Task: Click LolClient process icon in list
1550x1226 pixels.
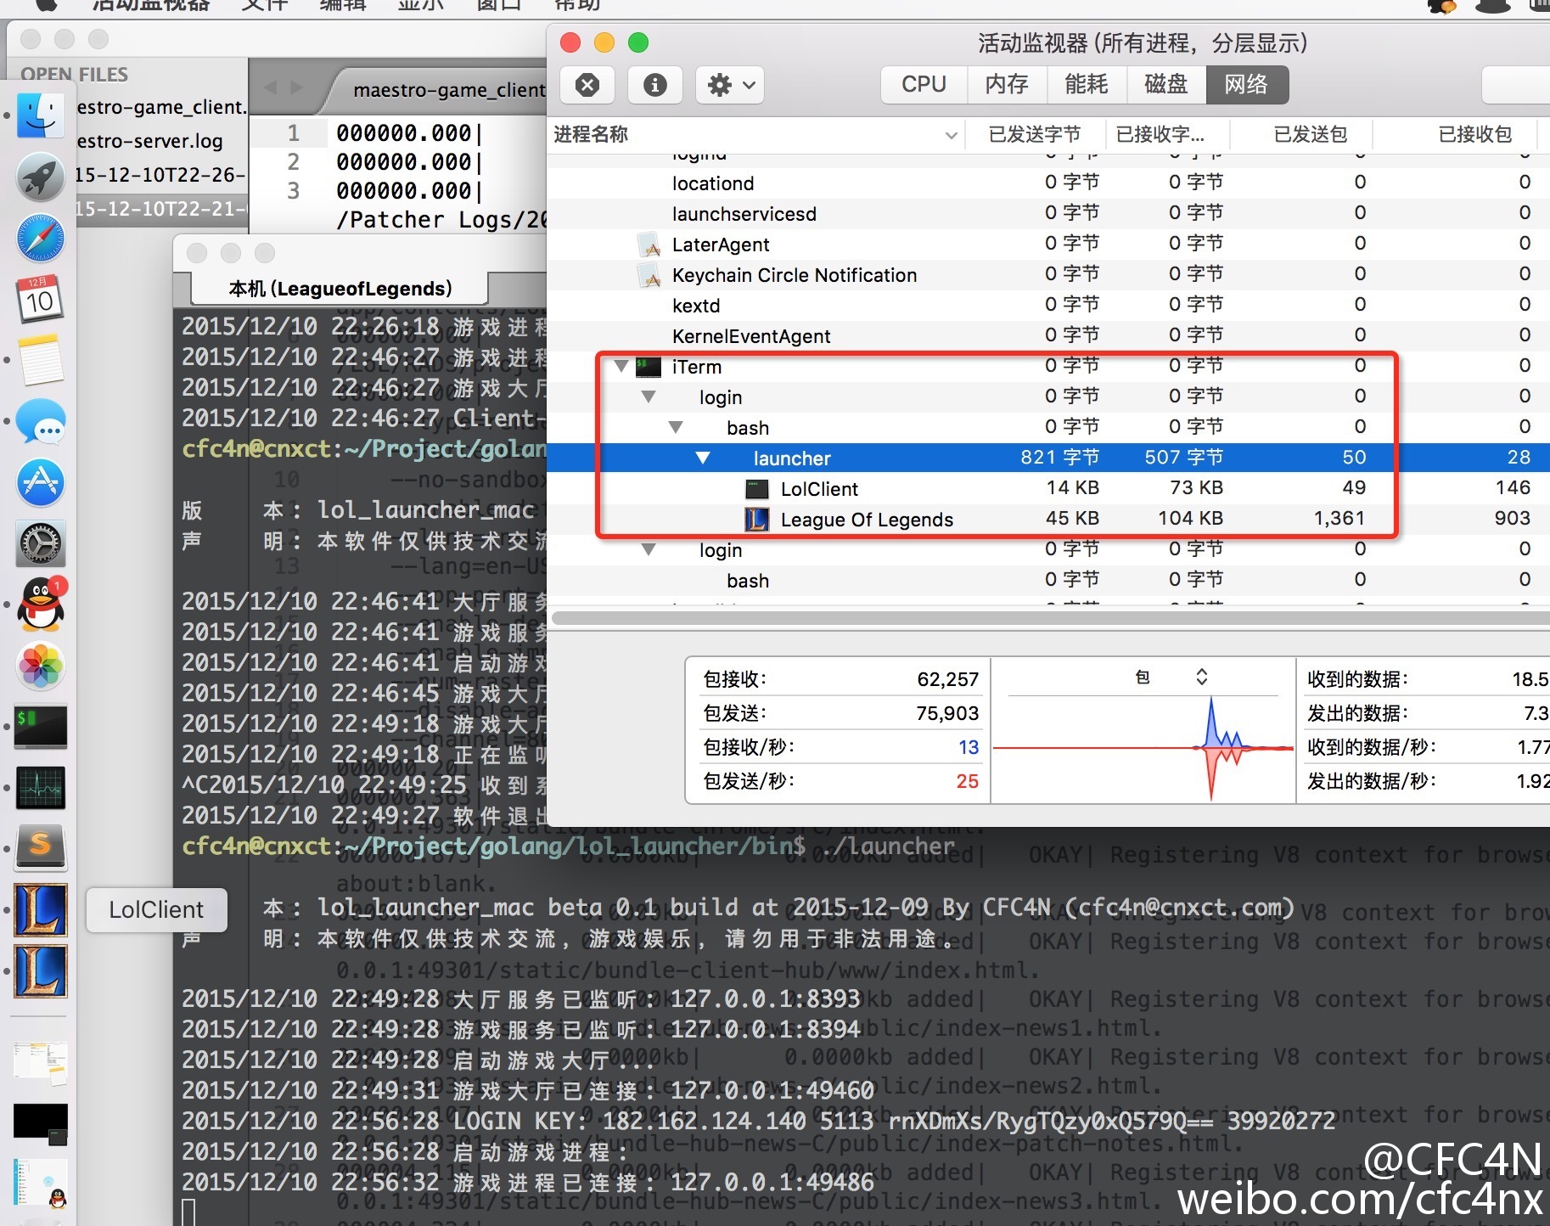Action: [757, 489]
